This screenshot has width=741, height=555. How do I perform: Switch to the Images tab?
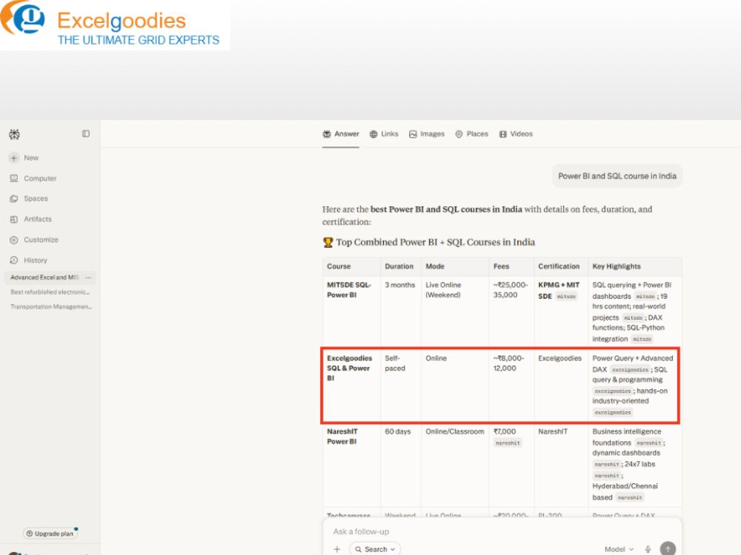click(427, 134)
